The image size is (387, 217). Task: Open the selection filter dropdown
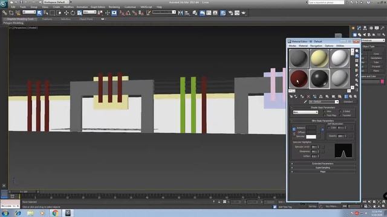(x=29, y=12)
